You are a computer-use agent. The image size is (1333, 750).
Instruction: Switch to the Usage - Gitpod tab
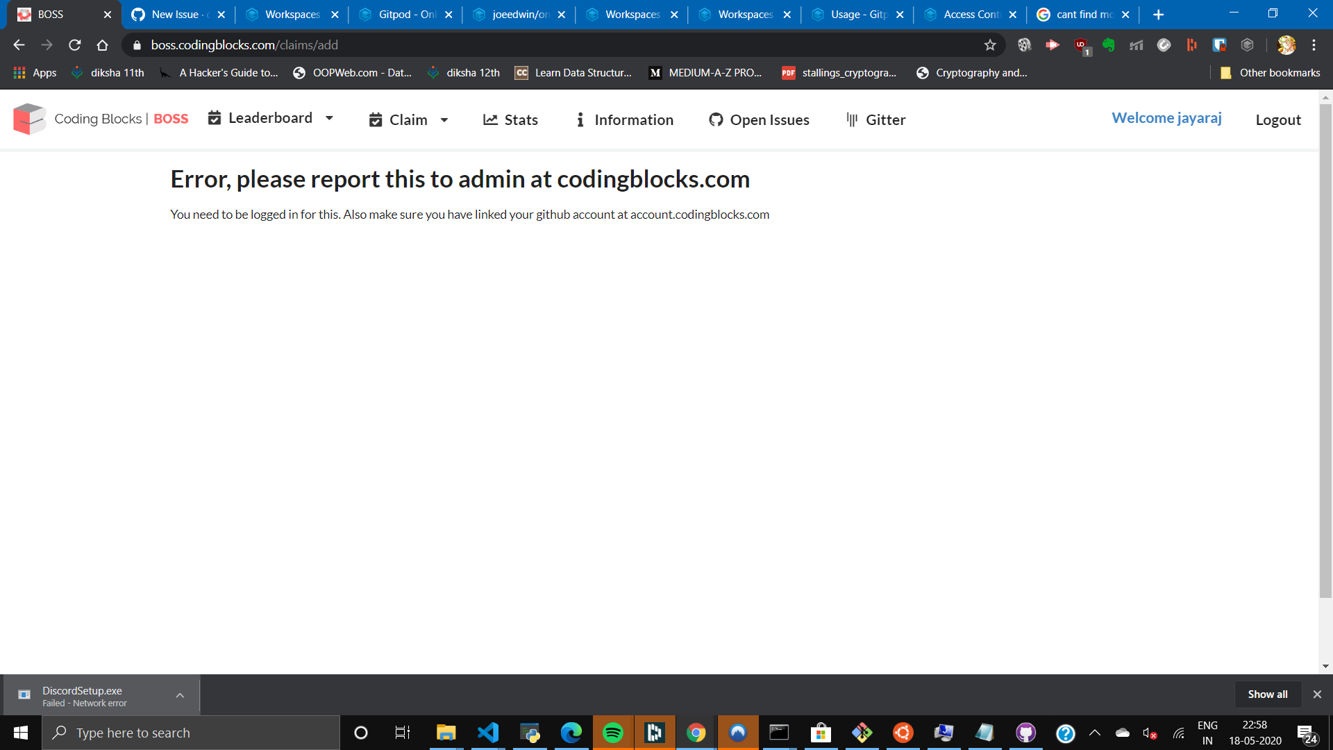tap(858, 15)
